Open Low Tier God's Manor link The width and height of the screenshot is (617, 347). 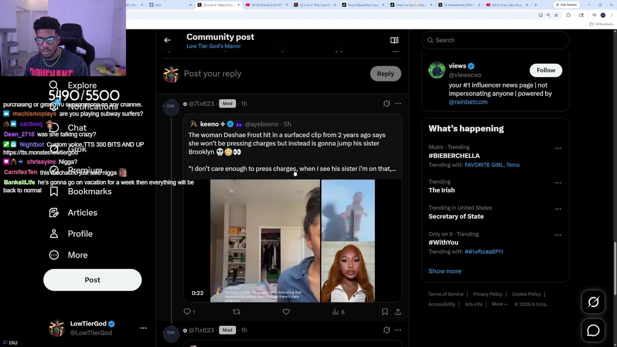coord(214,46)
